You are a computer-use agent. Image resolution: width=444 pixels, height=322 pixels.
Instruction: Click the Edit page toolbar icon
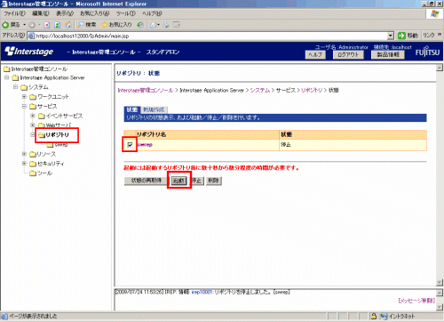[x=177, y=25]
